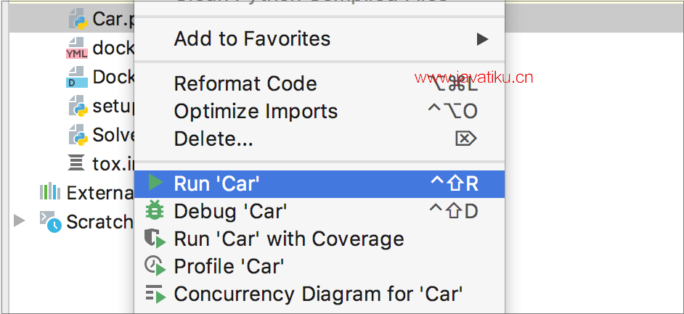Click the Scratches console clock icon
This screenshot has height=314, width=684.
click(51, 222)
